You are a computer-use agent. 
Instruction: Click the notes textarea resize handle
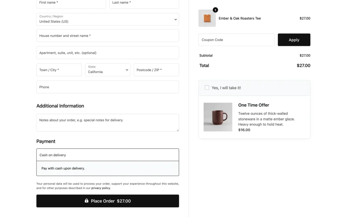(178, 130)
